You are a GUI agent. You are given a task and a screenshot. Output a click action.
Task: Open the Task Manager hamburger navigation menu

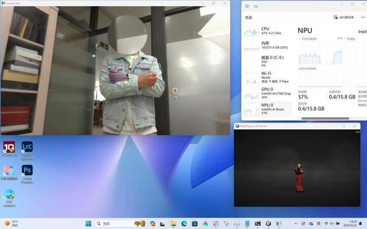click(247, 6)
